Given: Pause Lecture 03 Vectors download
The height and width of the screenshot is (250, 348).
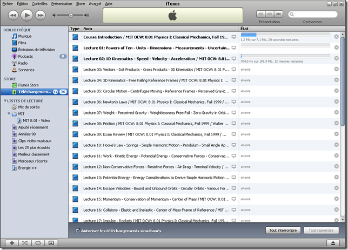Looking at the screenshot, I should pos(337,69).
